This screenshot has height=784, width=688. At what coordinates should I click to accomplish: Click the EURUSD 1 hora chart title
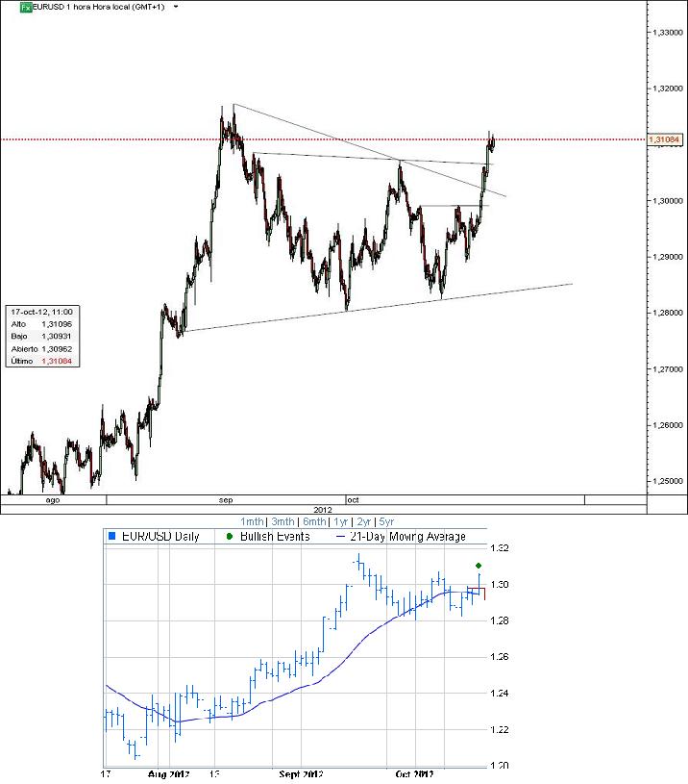(98, 7)
